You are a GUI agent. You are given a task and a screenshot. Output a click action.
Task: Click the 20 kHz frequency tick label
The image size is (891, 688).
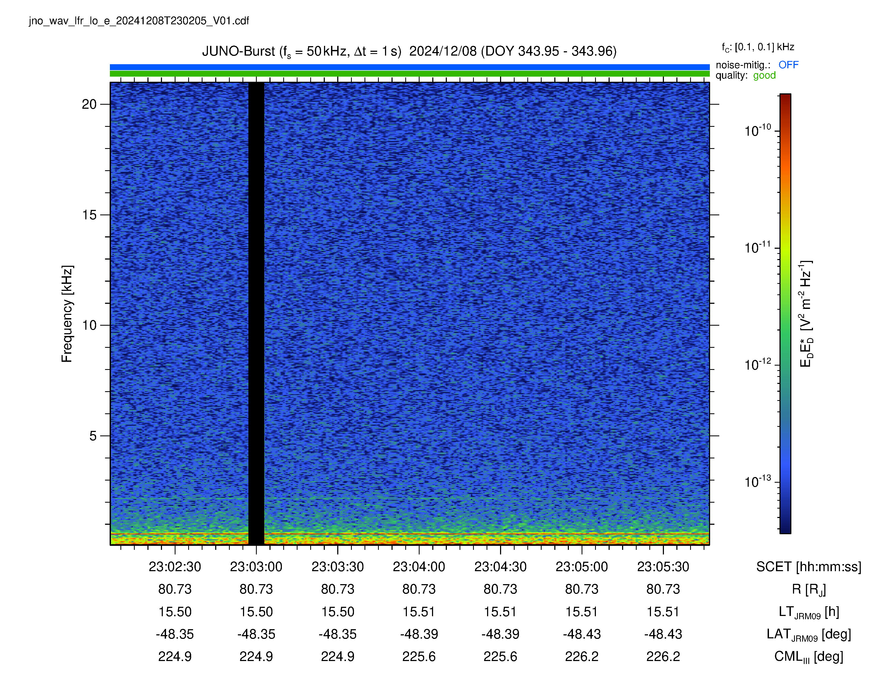pyautogui.click(x=89, y=104)
